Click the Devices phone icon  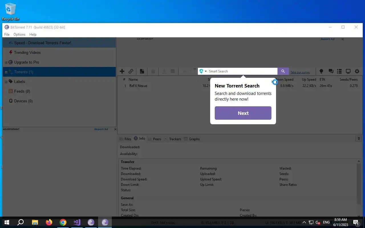tap(11, 101)
